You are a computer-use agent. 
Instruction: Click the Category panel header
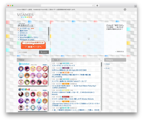[x=115, y=60]
